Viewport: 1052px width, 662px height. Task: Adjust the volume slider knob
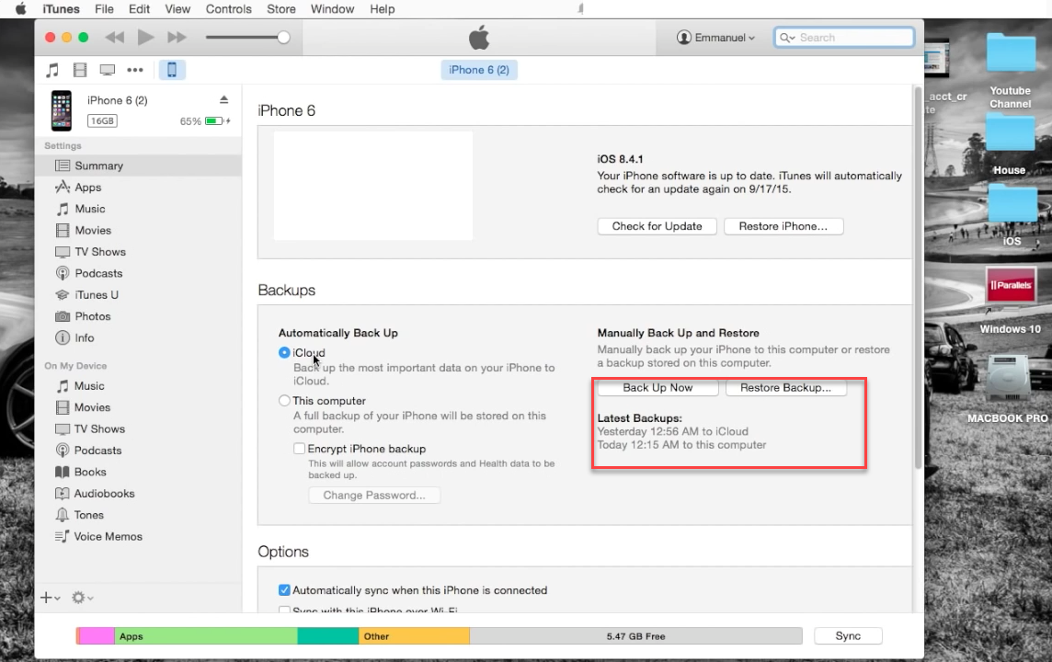(x=284, y=38)
